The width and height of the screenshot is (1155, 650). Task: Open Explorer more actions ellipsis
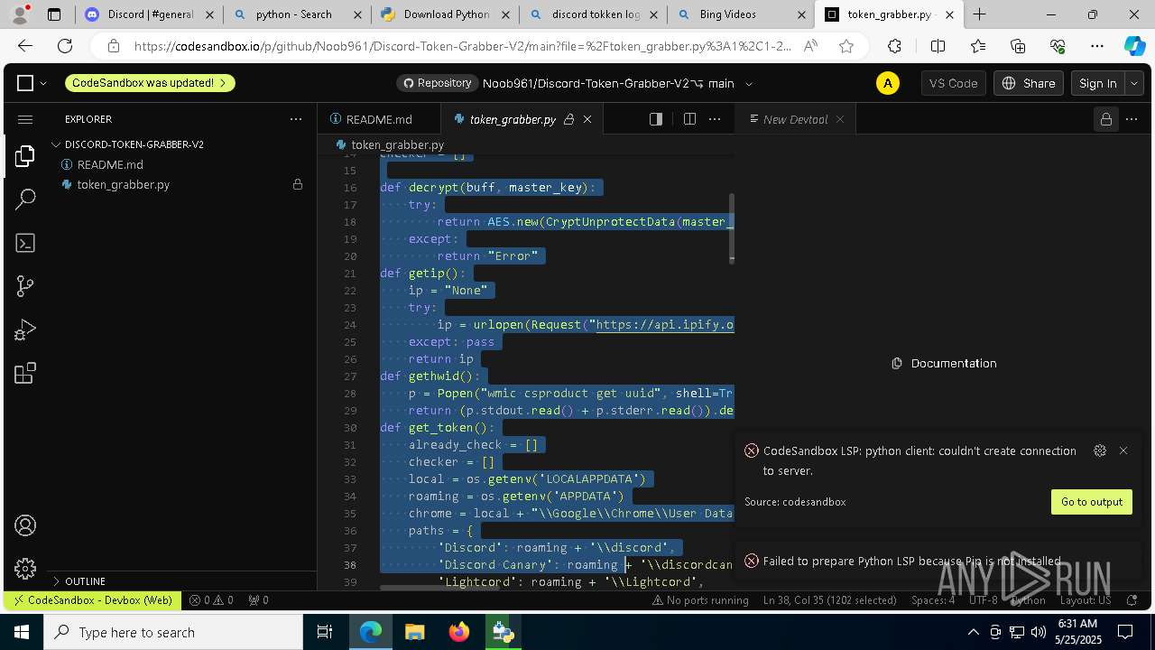[x=296, y=119]
